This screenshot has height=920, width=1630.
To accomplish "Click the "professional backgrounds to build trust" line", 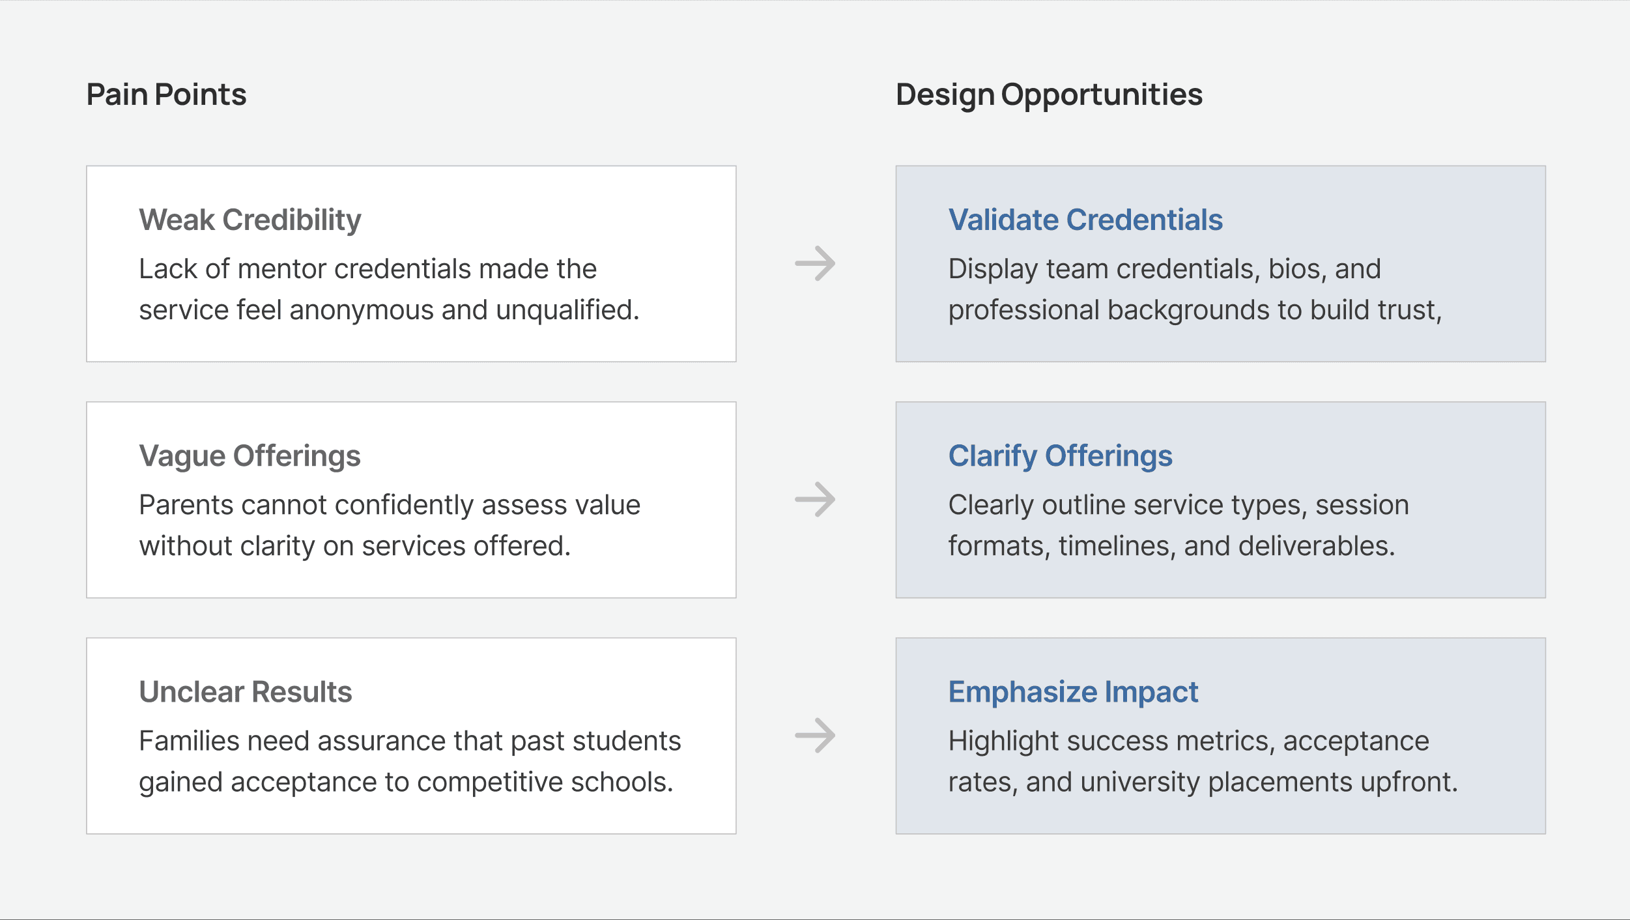I will [x=1195, y=309].
